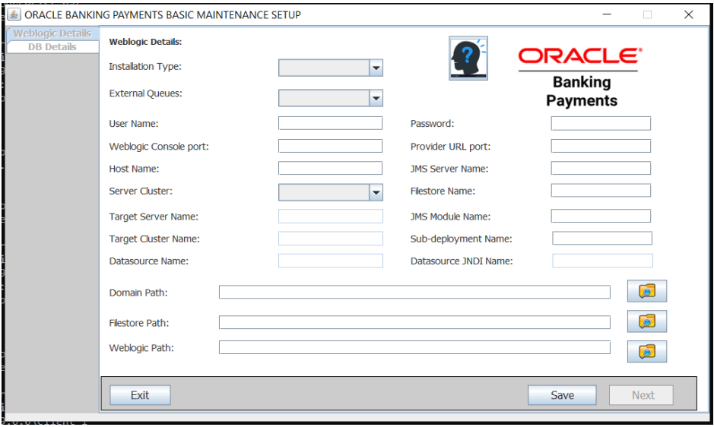Focus the Datasource JNDI Name field
Screen dimensions: 714x427
(x=602, y=261)
